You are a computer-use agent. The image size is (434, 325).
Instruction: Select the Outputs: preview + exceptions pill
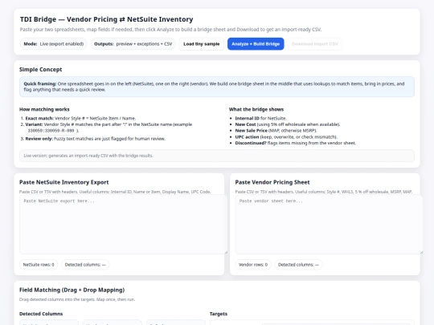(x=133, y=44)
